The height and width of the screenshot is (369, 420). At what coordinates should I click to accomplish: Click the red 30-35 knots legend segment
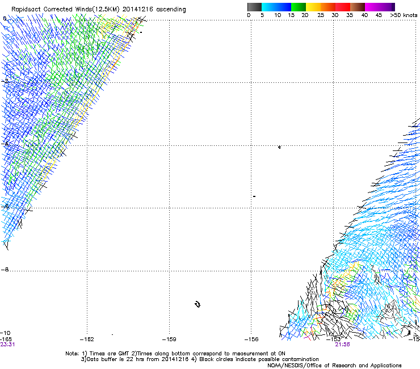(343, 7)
